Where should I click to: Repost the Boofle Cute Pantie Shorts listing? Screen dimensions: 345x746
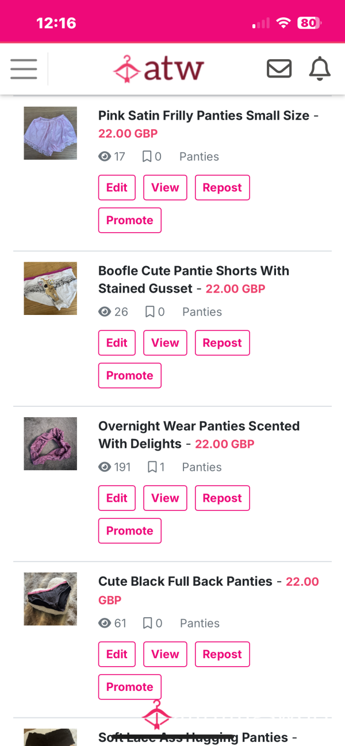(223, 343)
